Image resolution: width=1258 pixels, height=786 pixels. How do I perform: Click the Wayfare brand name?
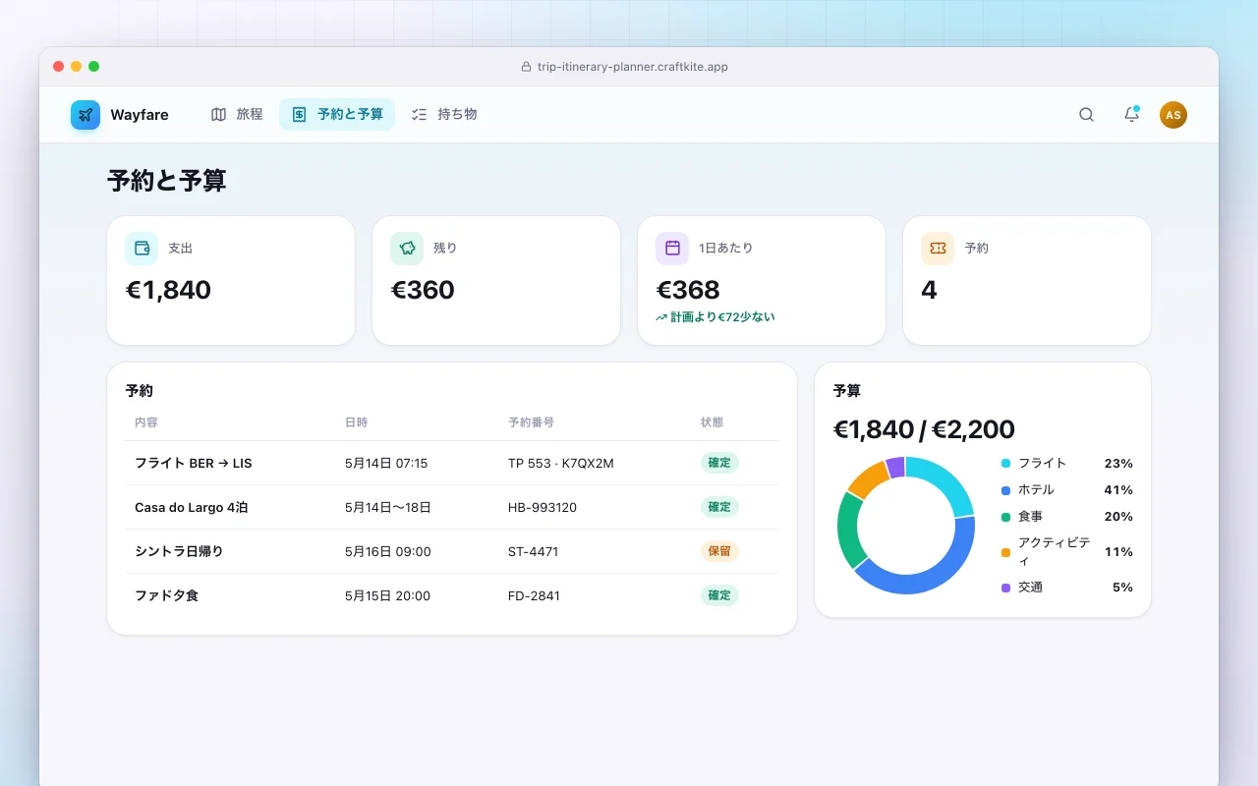(140, 115)
